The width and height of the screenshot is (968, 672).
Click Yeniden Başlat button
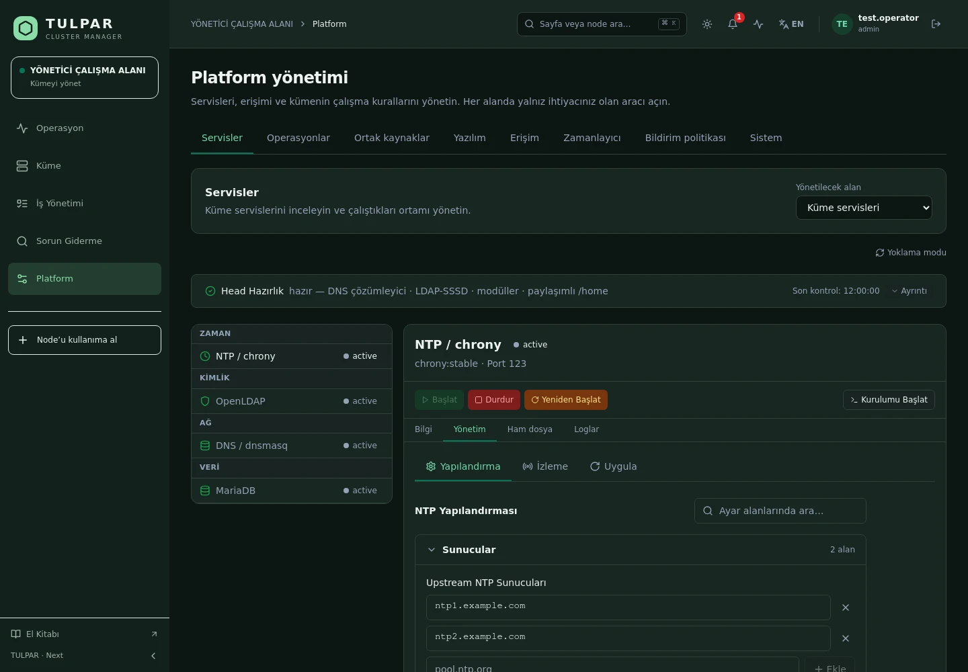pos(566,400)
